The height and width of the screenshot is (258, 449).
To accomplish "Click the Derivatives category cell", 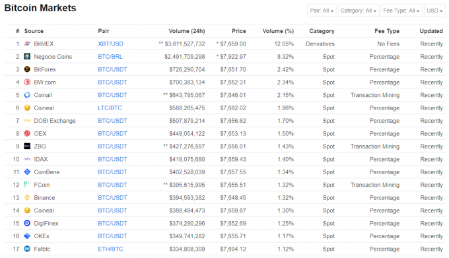I will [320, 44].
